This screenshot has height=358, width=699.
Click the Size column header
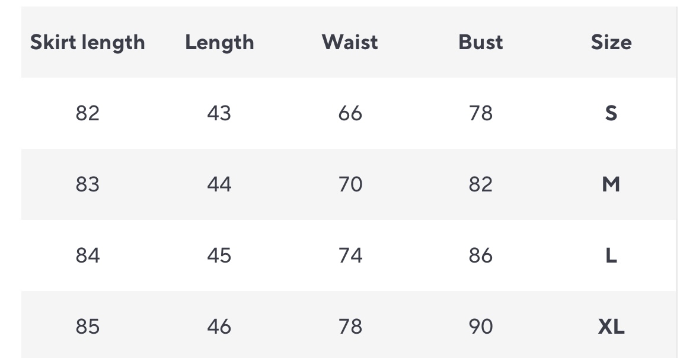(x=611, y=42)
